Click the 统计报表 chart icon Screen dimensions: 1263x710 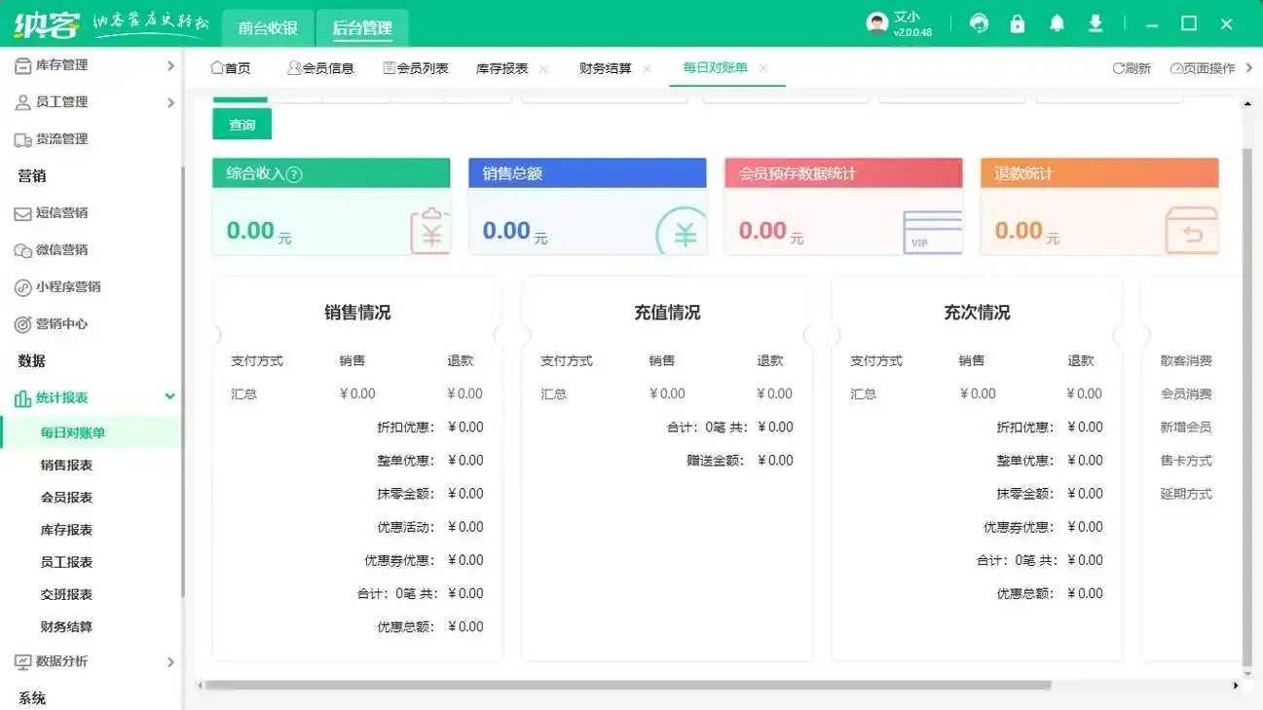click(22, 398)
